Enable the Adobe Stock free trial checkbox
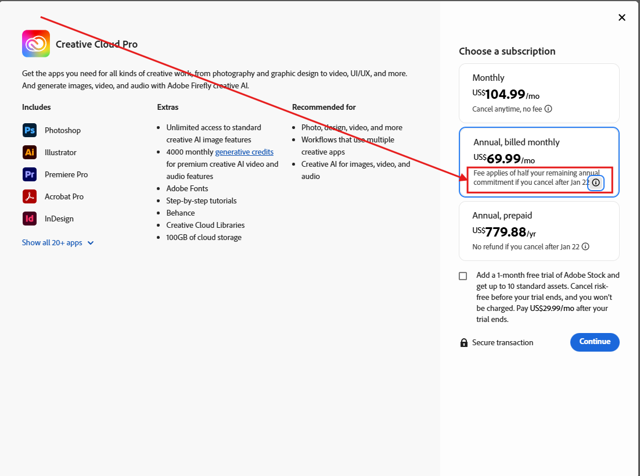640x476 pixels. (x=463, y=276)
